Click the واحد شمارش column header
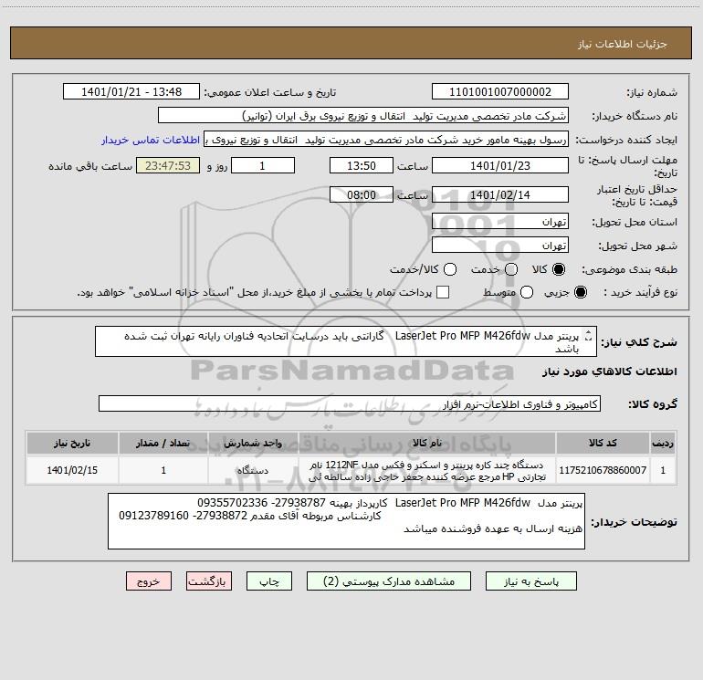The height and width of the screenshot is (680, 703). pos(253,444)
